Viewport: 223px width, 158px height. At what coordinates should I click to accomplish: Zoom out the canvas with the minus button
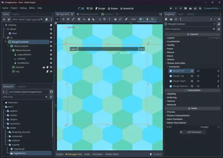coord(64,27)
